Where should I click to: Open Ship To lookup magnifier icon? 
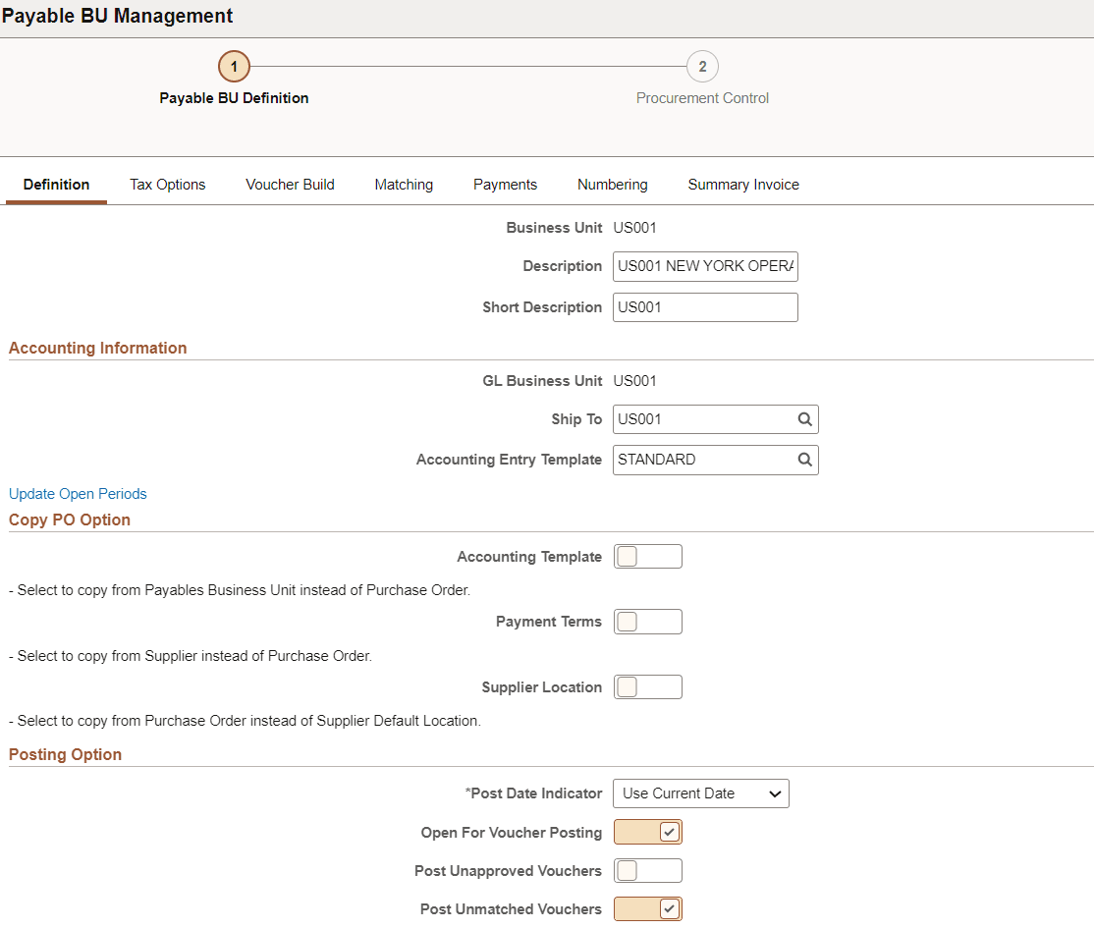pos(804,419)
